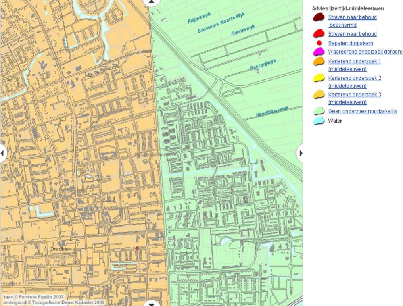Image resolution: width=403 pixels, height=306 pixels.
Task: Click the light blue Water legend swatch
Action: coord(319,121)
